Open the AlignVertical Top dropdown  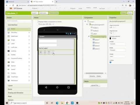point(113,33)
